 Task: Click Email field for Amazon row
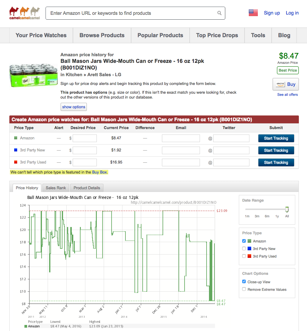(181, 138)
